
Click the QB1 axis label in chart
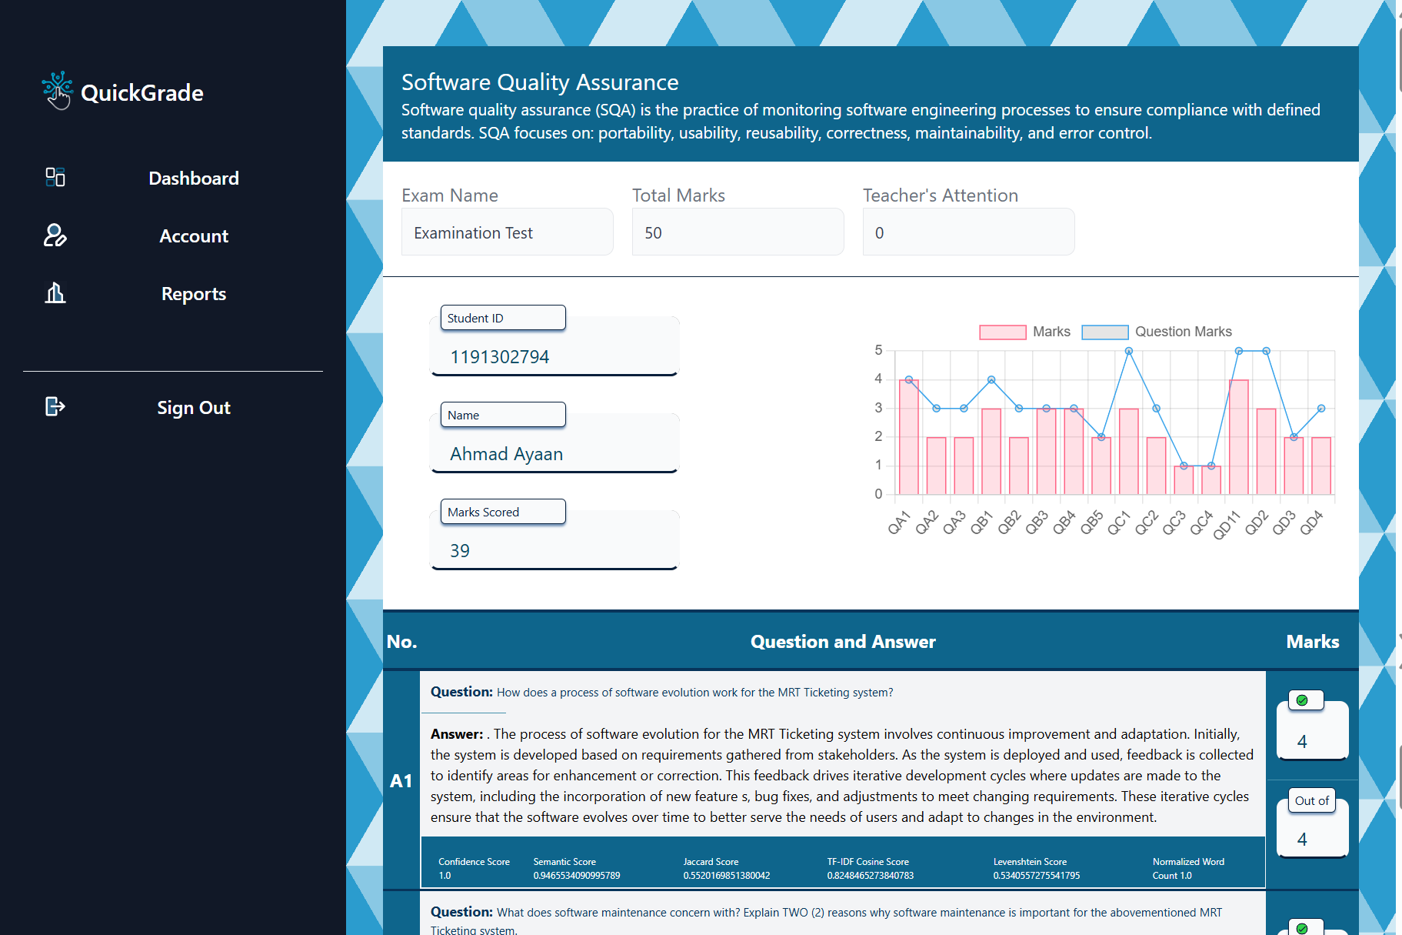(x=982, y=522)
